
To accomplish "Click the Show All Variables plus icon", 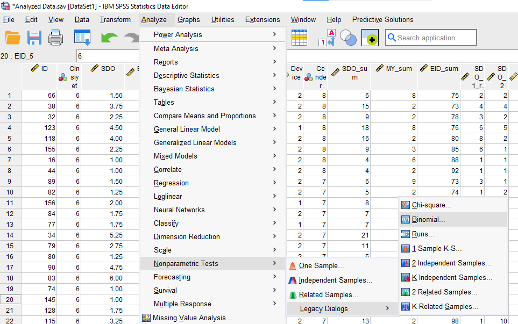I will [370, 38].
